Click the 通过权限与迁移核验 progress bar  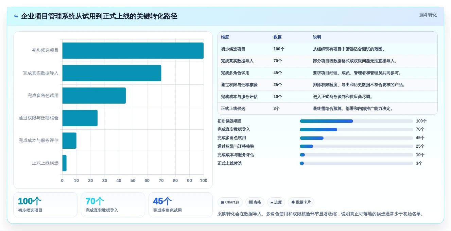pos(357,146)
